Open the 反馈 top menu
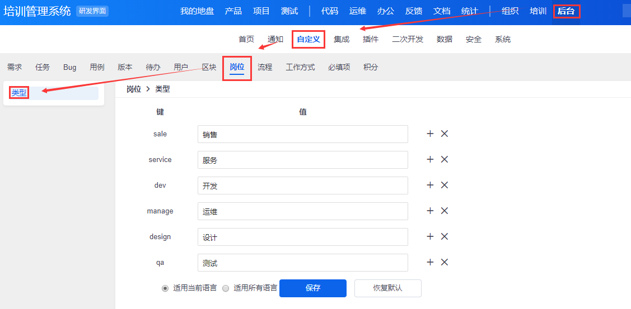 point(414,11)
